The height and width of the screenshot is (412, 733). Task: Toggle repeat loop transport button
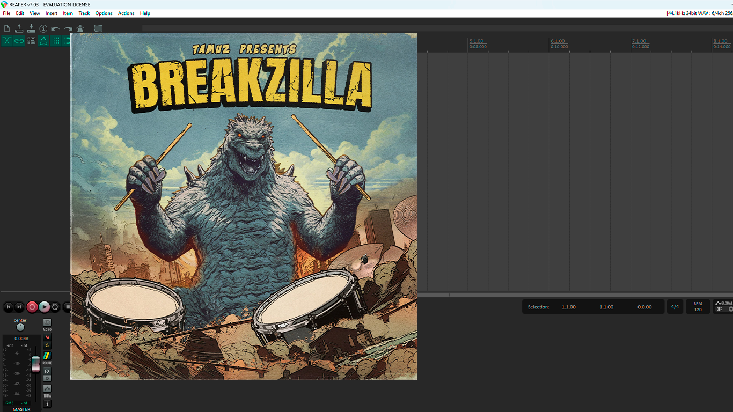[55, 307]
